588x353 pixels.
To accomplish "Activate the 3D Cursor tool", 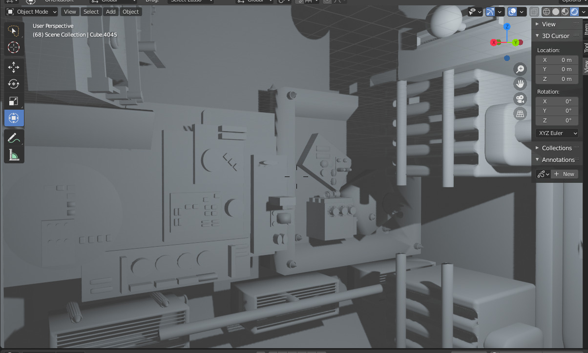I will pos(14,47).
